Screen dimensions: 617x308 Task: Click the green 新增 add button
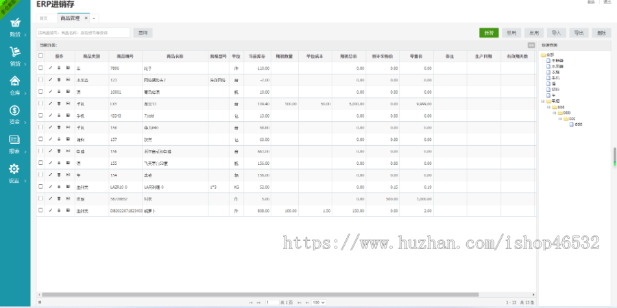(489, 32)
